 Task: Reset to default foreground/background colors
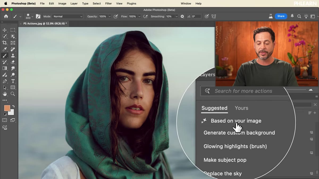click(x=5, y=114)
